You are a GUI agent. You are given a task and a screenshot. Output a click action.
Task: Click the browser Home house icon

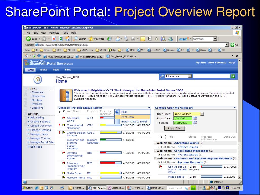click(68, 39)
